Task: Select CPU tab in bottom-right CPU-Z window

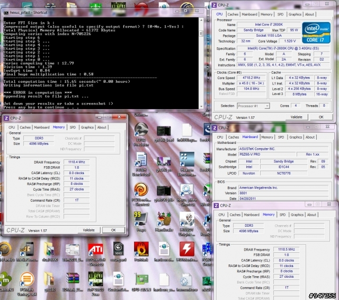Action: (221, 215)
